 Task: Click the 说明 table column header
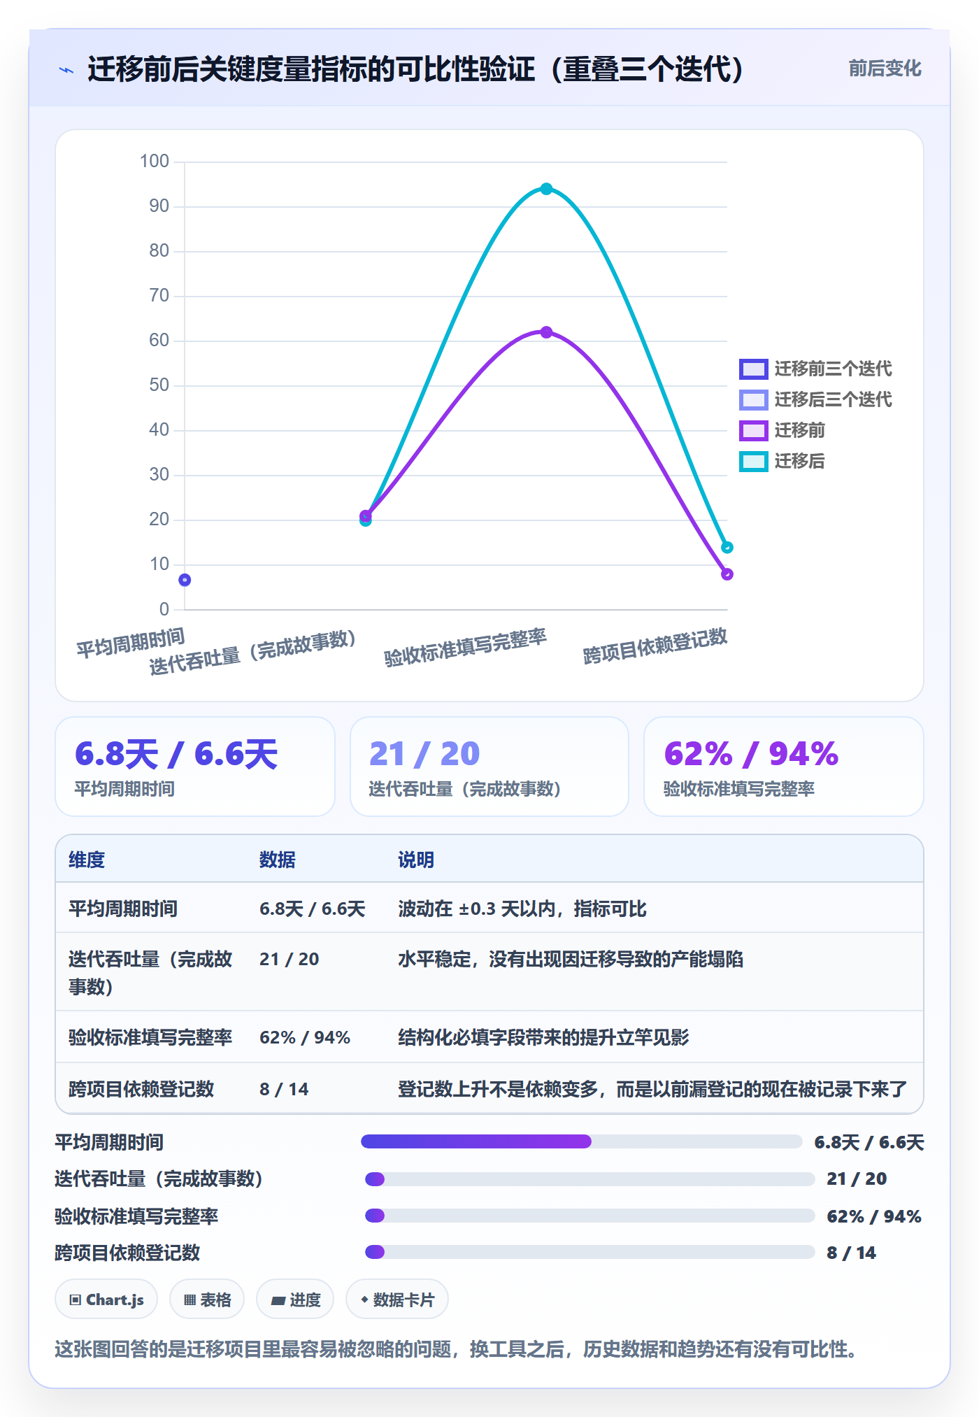pyautogui.click(x=416, y=860)
